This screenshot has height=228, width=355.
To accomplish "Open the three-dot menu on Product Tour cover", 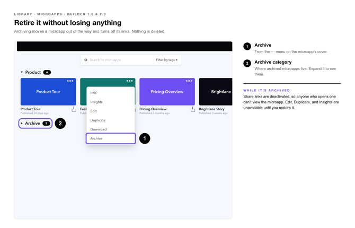I will pyautogui.click(x=70, y=81).
